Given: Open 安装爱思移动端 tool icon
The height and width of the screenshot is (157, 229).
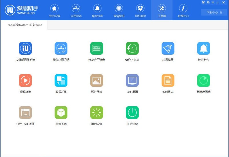Looking at the screenshot, I should (25, 48).
